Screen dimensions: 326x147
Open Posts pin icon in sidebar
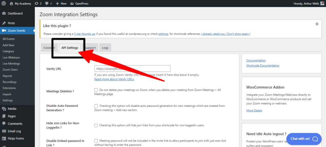click(4, 23)
